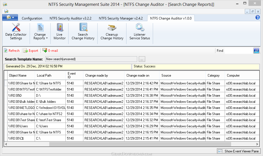Browse templates with the ellipsis button
The width and height of the screenshot is (263, 156).
click(142, 59)
